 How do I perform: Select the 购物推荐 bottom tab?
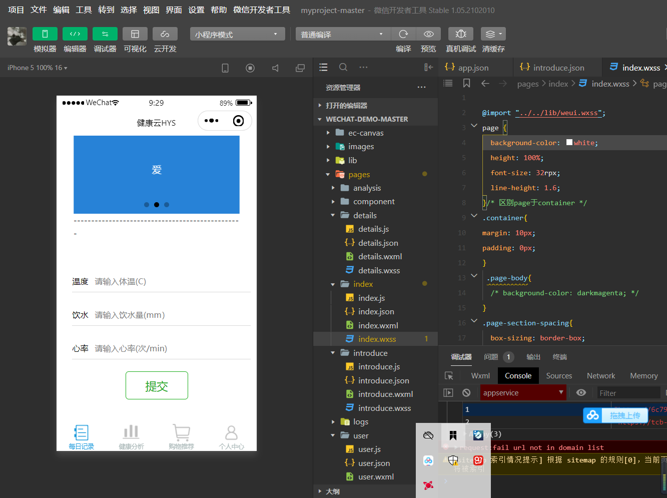click(x=181, y=437)
